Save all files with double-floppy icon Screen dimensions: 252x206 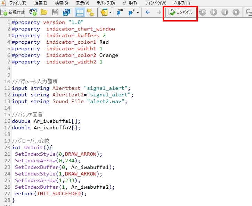coord(66,12)
